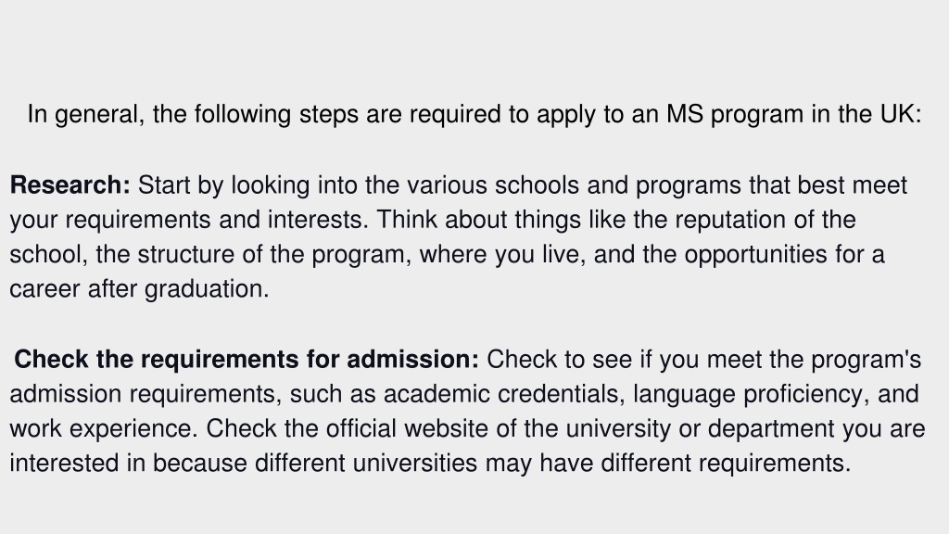Screen dimensions: 949x534
Task: Click the word "because" in the last line
Action: (200, 464)
